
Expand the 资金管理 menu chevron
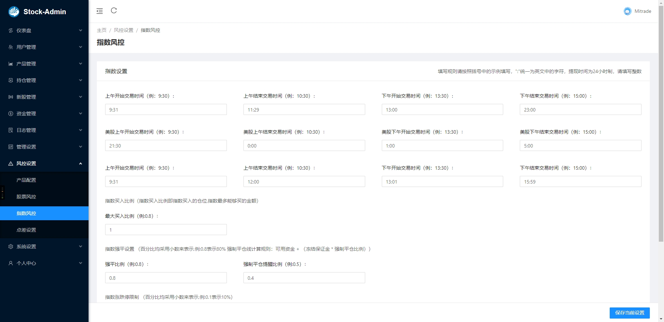click(81, 114)
